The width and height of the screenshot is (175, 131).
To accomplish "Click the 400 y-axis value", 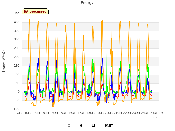I will (17, 22).
